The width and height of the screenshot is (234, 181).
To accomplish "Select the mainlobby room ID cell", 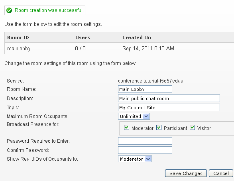I will tap(19, 48).
